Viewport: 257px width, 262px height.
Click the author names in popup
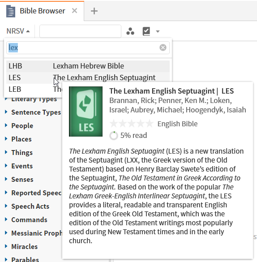(178, 105)
